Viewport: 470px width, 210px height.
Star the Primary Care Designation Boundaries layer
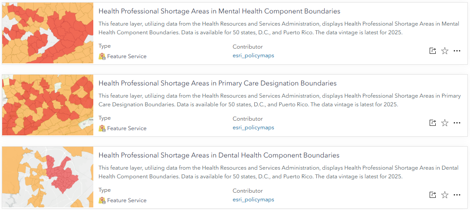(445, 123)
